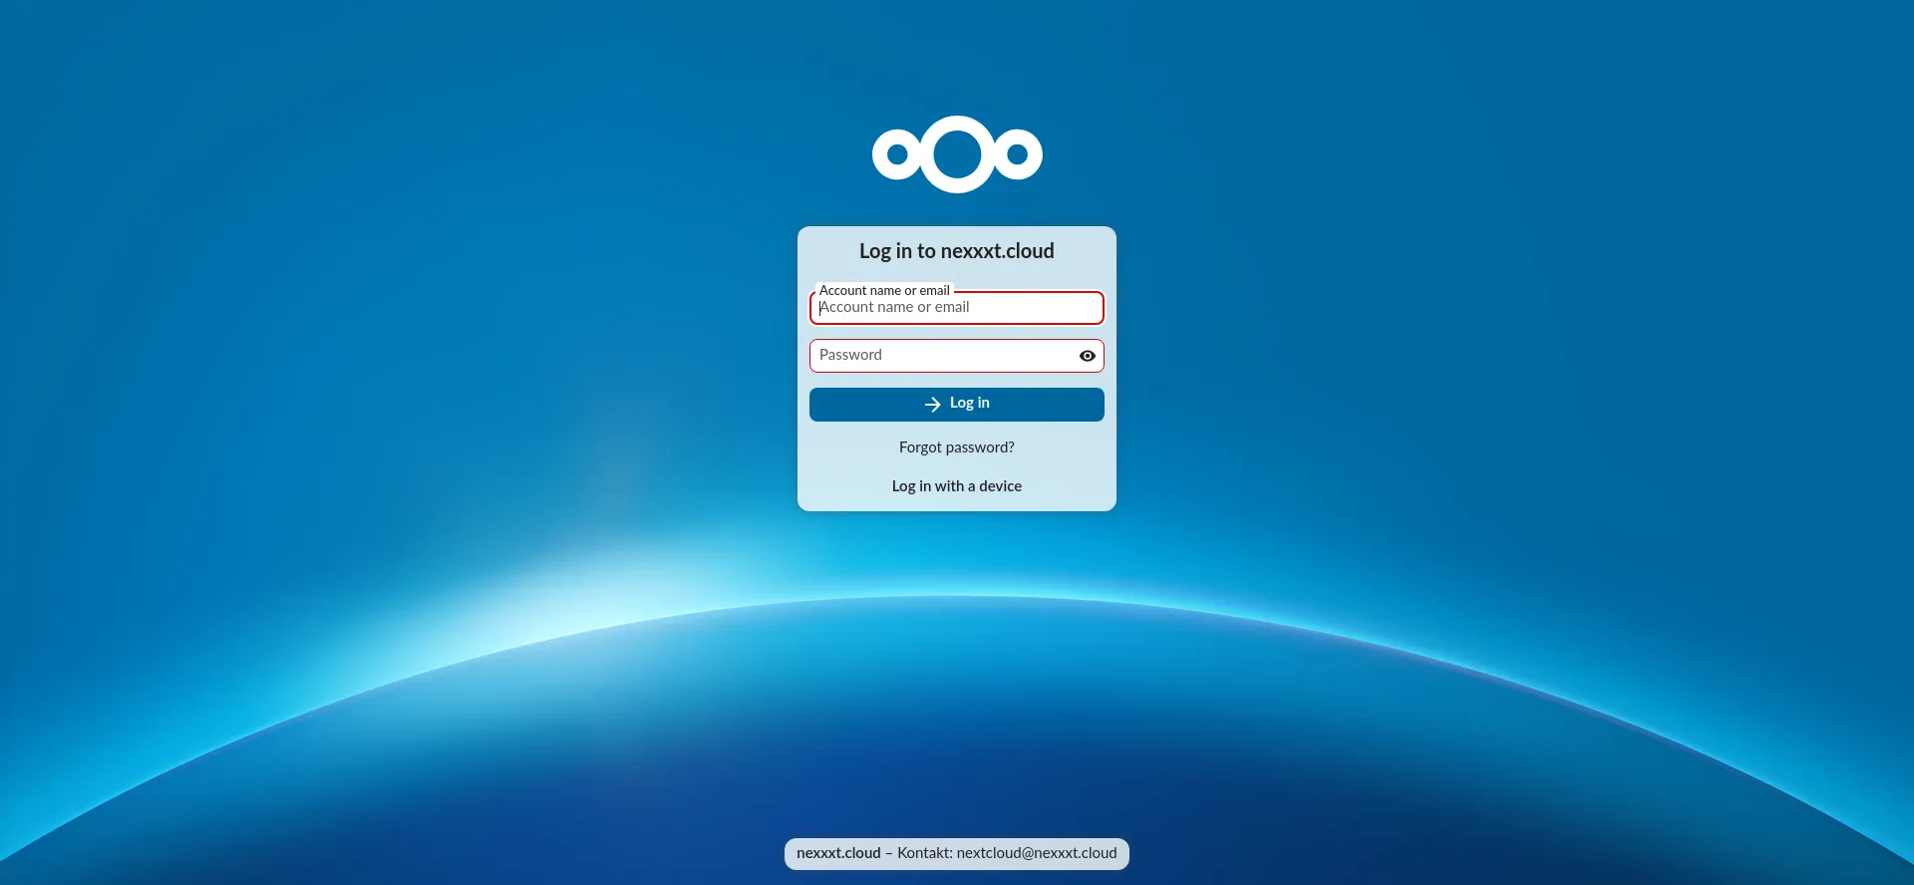Viewport: 1914px width, 885px height.
Task: Click the Kontakt: nextcloud@nexxxt.cloud footer text
Action: [x=1007, y=853]
